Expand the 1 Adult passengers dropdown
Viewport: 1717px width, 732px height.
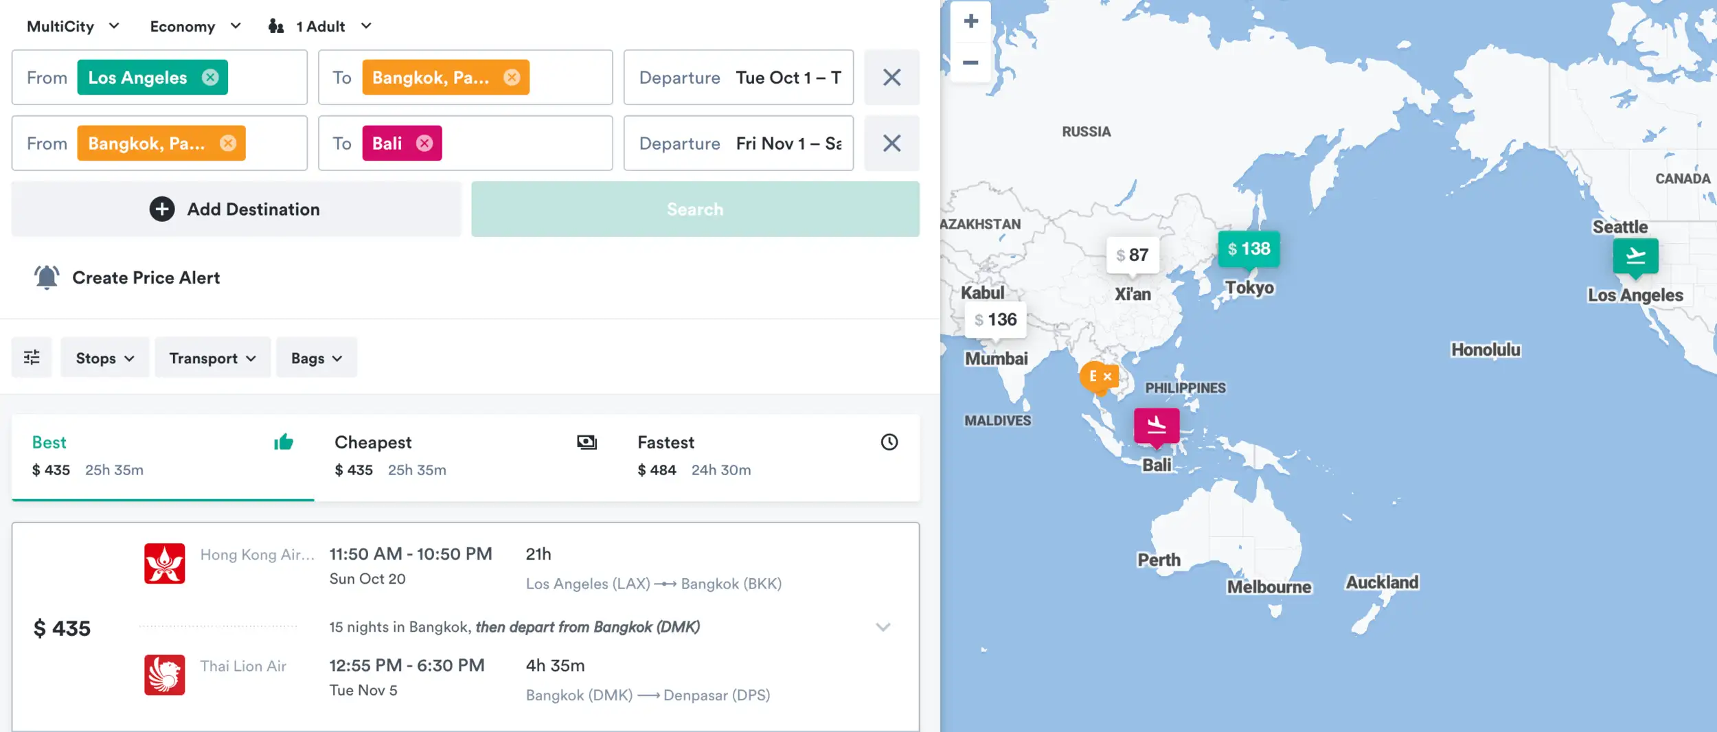click(x=320, y=26)
